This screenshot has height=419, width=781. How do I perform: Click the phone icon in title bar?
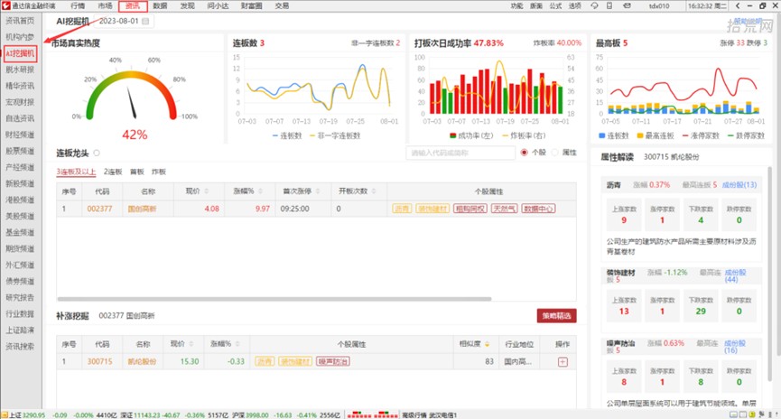(609, 6)
